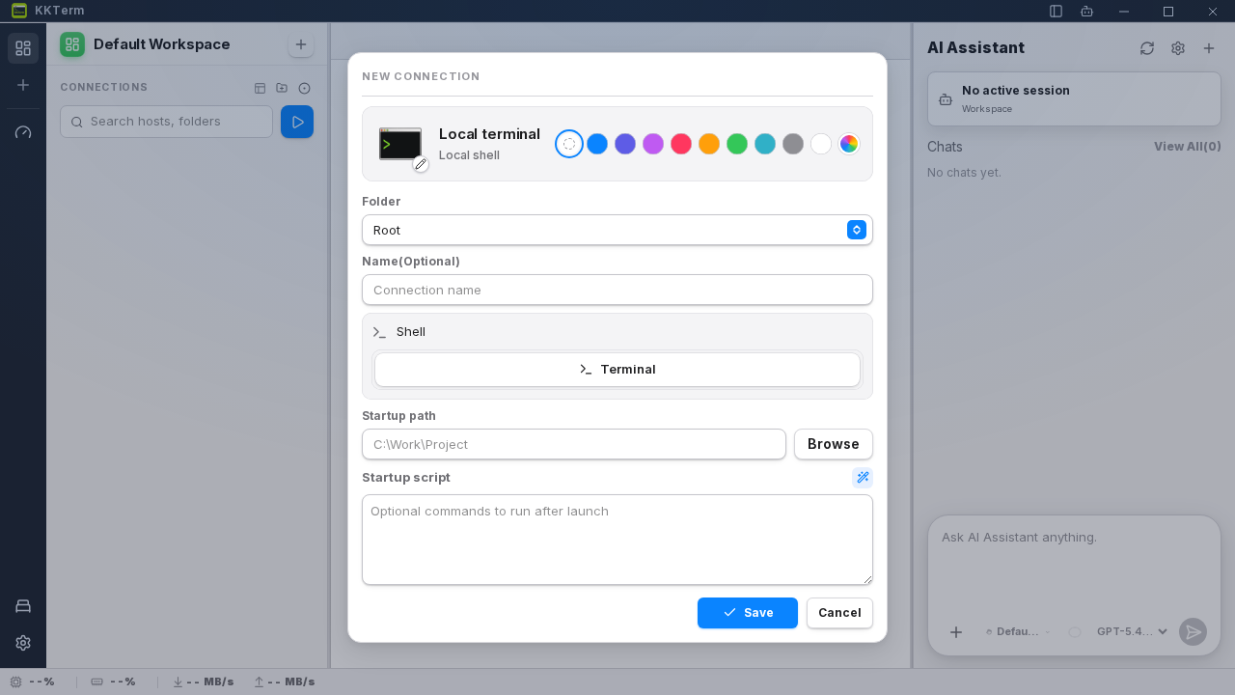
Task: Edit the terminal icon with the pencil badge
Action: pyautogui.click(x=421, y=164)
